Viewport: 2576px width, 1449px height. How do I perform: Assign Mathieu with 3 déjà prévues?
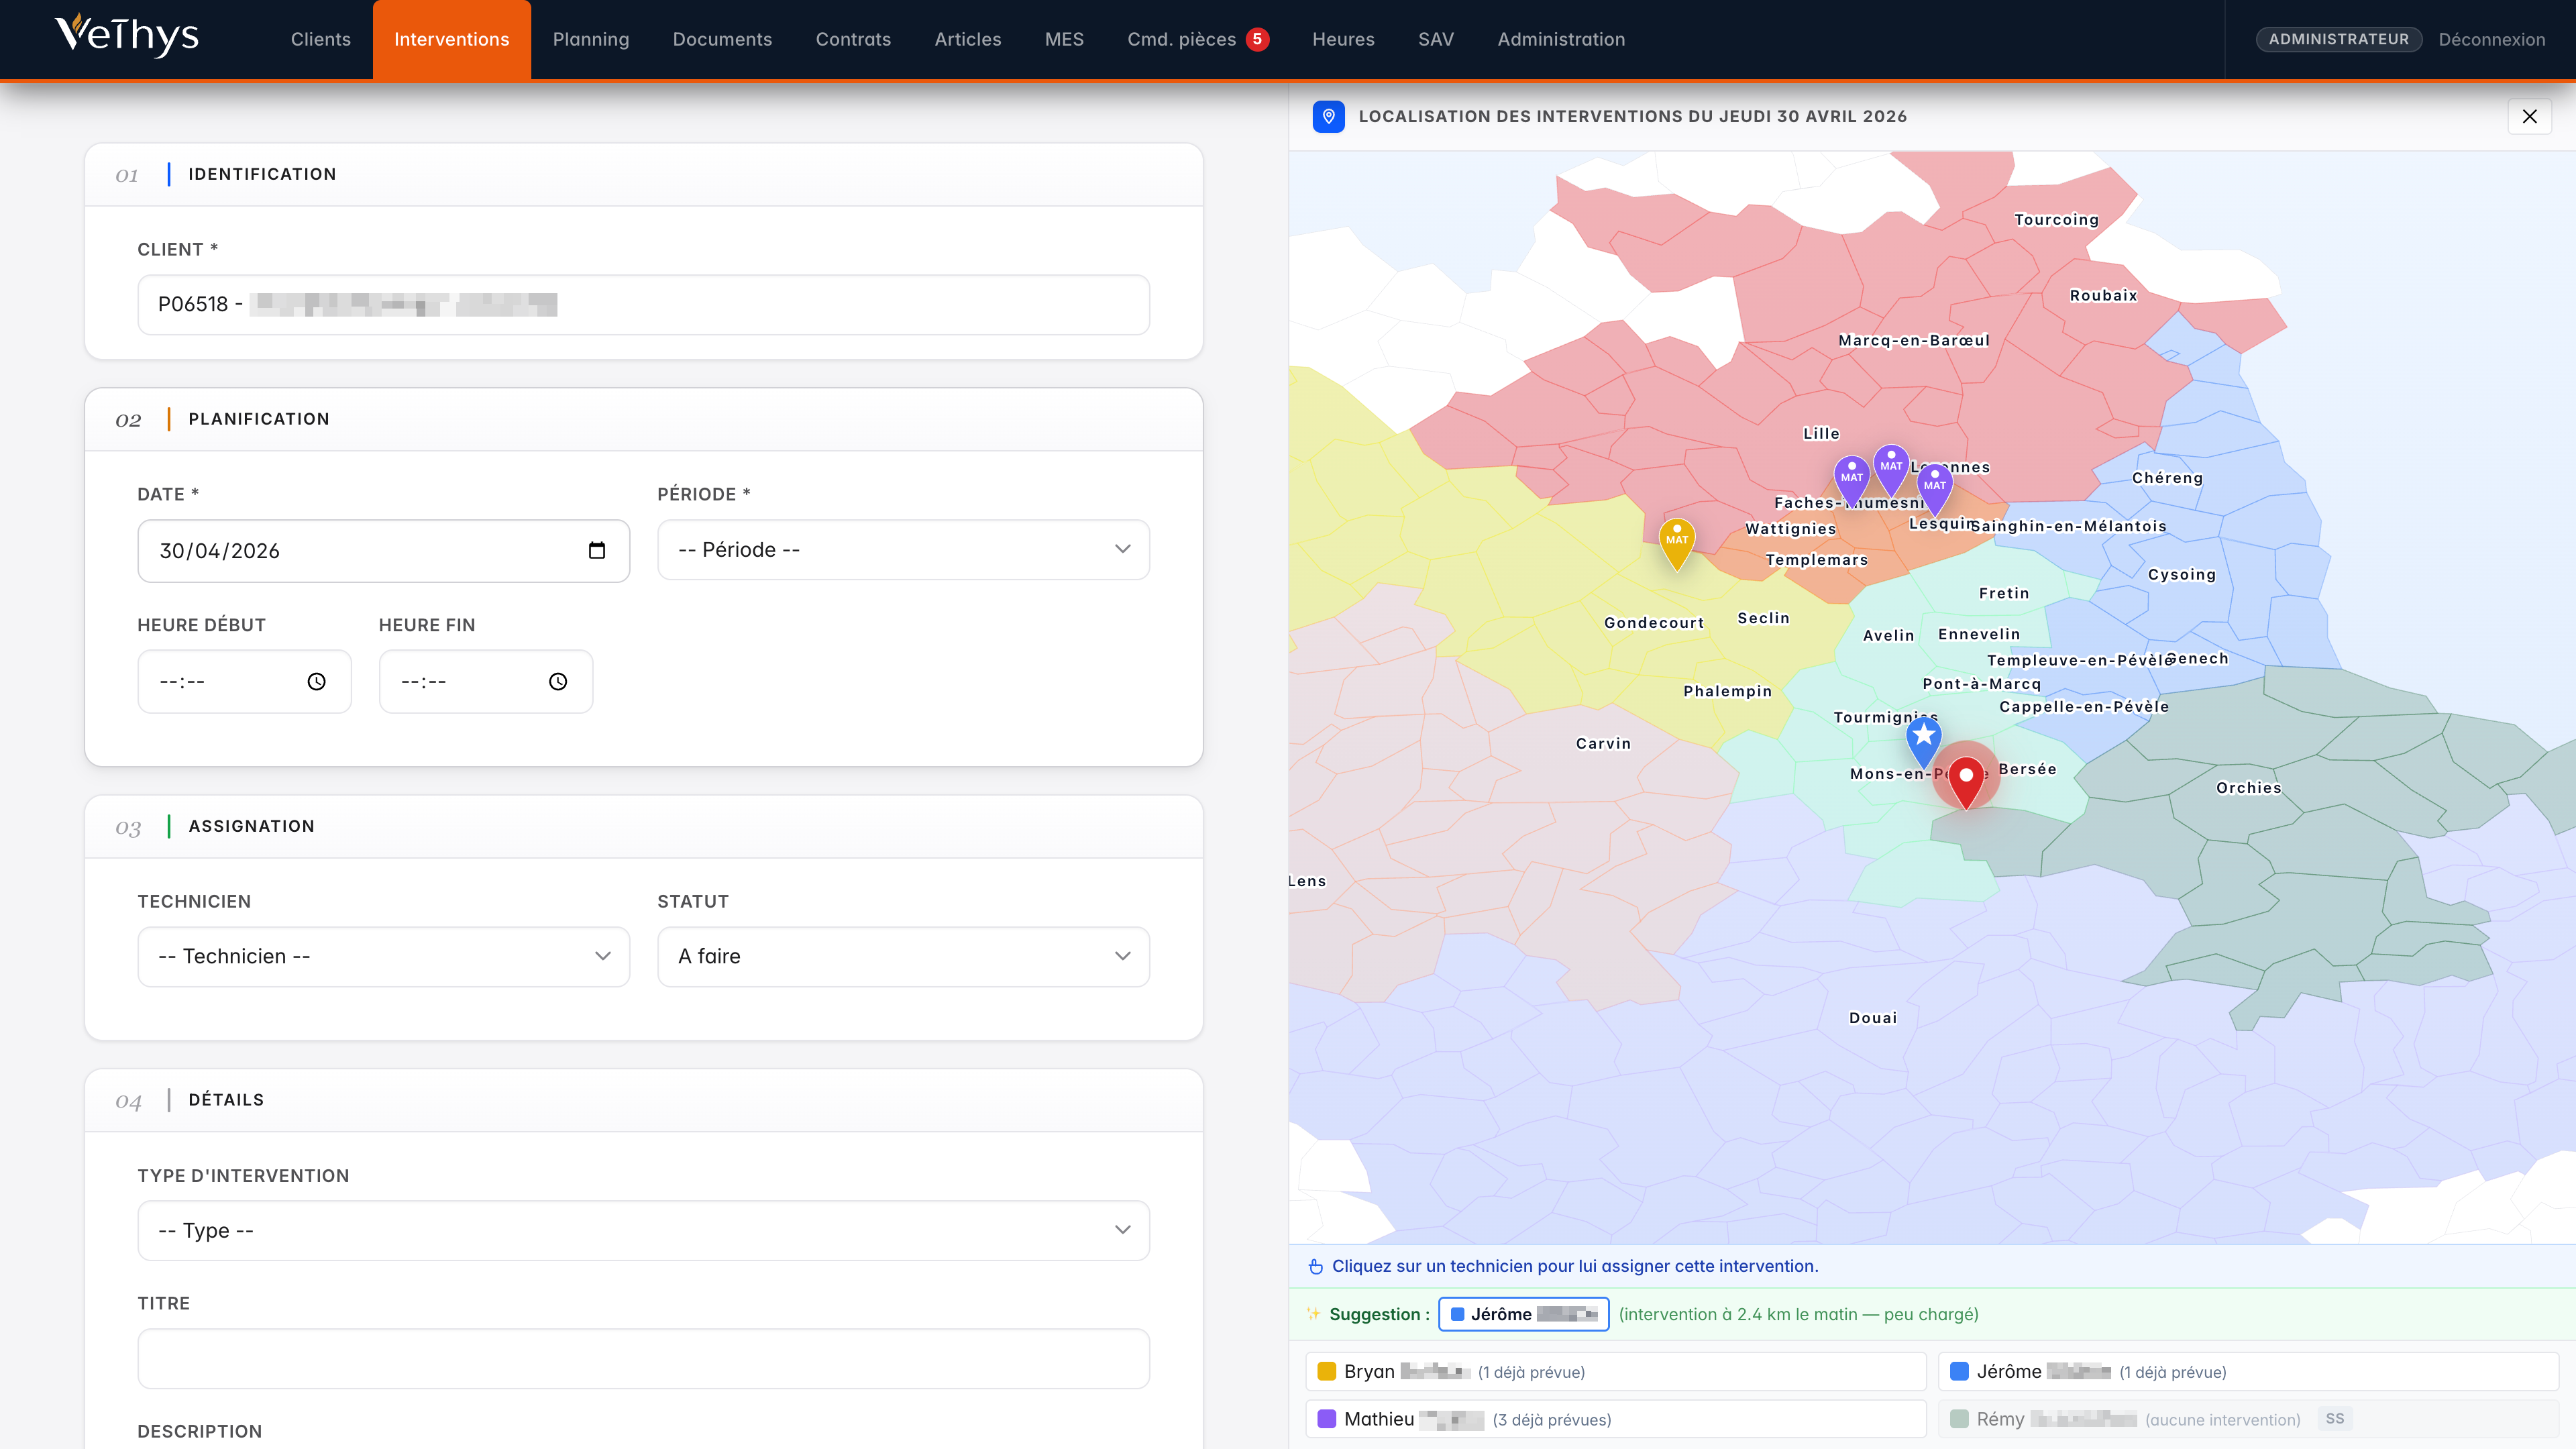point(1616,1419)
